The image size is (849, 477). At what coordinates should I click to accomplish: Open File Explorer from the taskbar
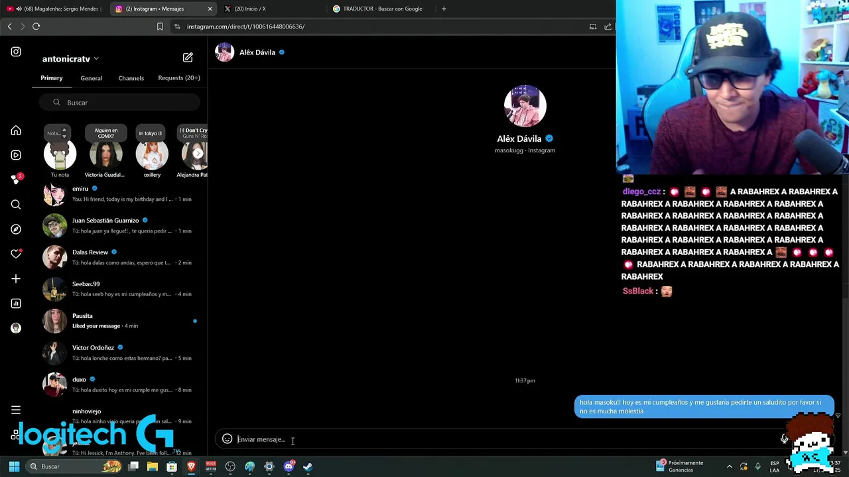pos(153,466)
